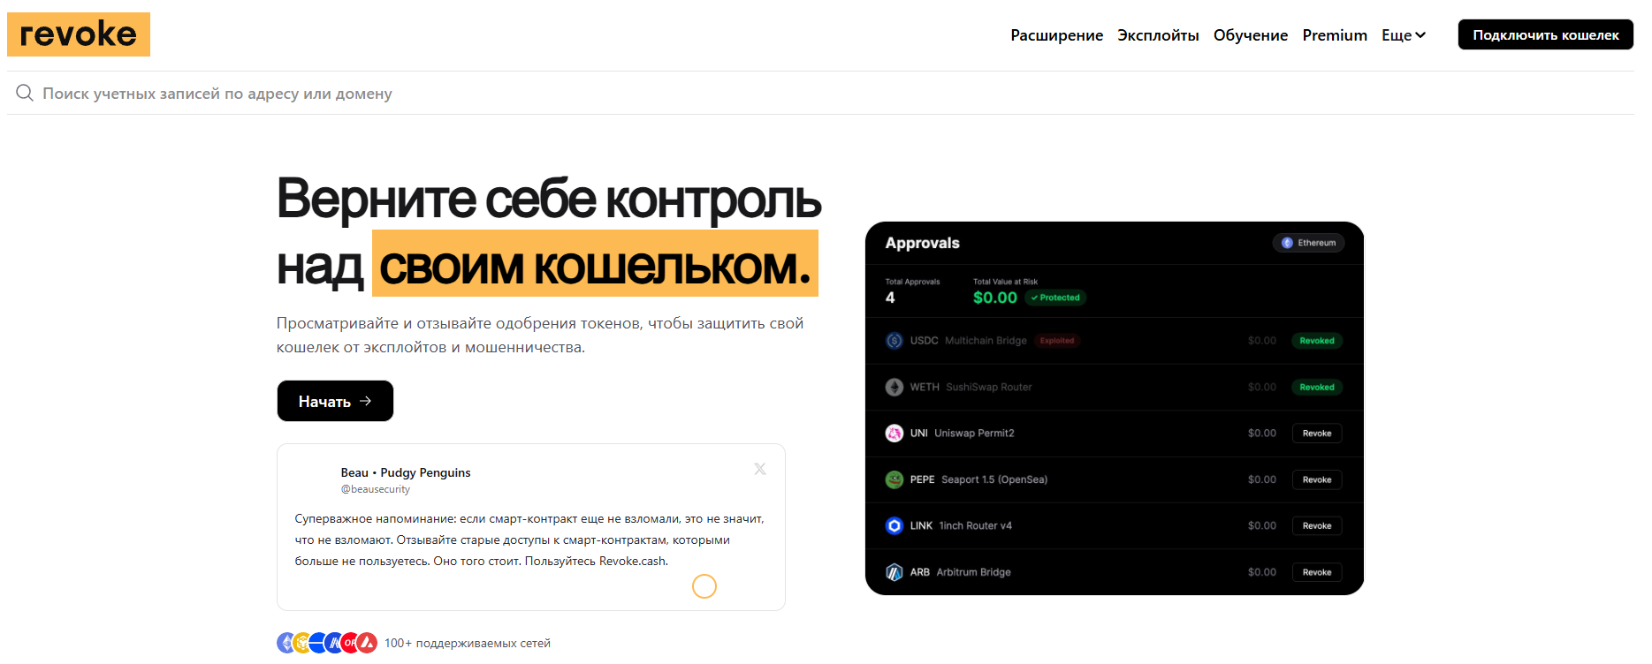
Task: Click the LINK token icon
Action: click(x=895, y=525)
